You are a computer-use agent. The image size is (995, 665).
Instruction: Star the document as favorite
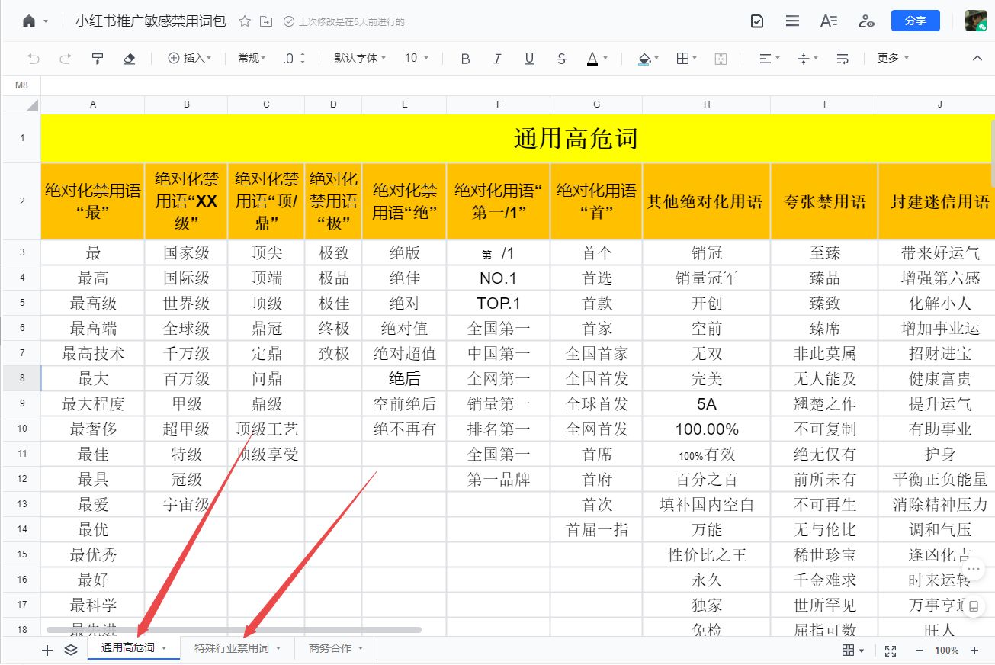tap(244, 22)
